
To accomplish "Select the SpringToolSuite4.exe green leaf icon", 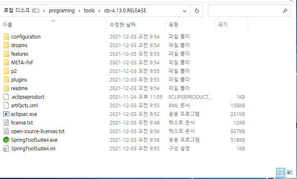I will 6,140.
